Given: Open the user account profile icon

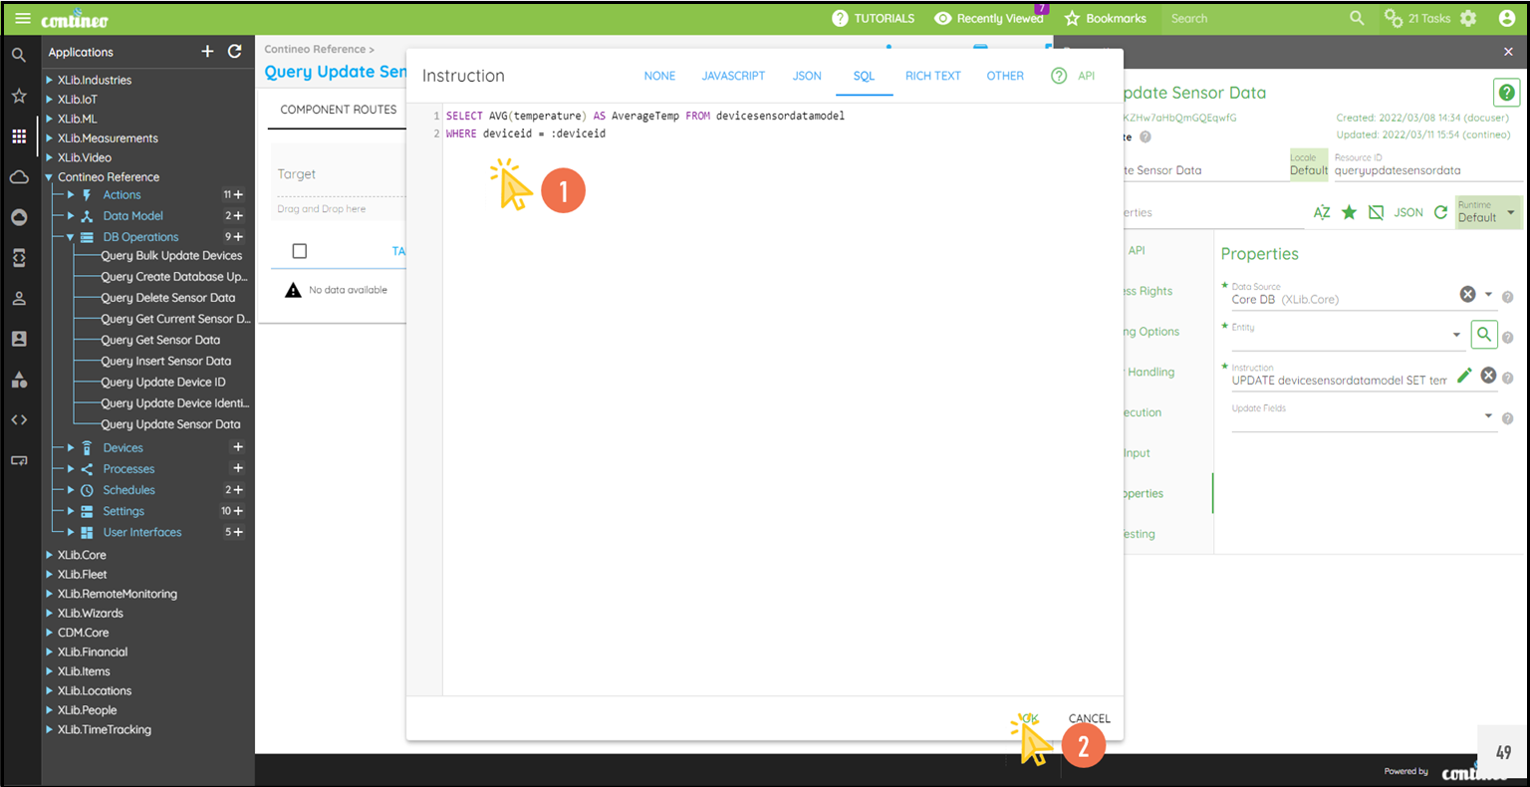Looking at the screenshot, I should point(1506,18).
